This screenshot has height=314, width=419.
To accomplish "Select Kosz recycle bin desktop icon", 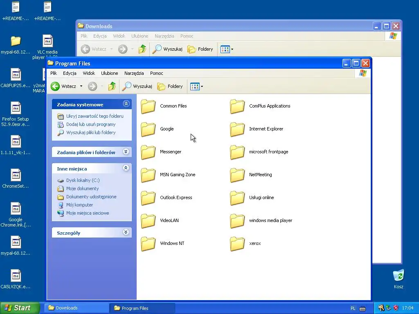I will pos(399,279).
